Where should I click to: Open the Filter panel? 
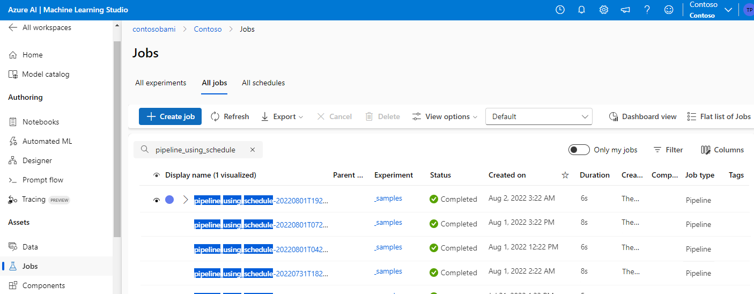click(668, 150)
